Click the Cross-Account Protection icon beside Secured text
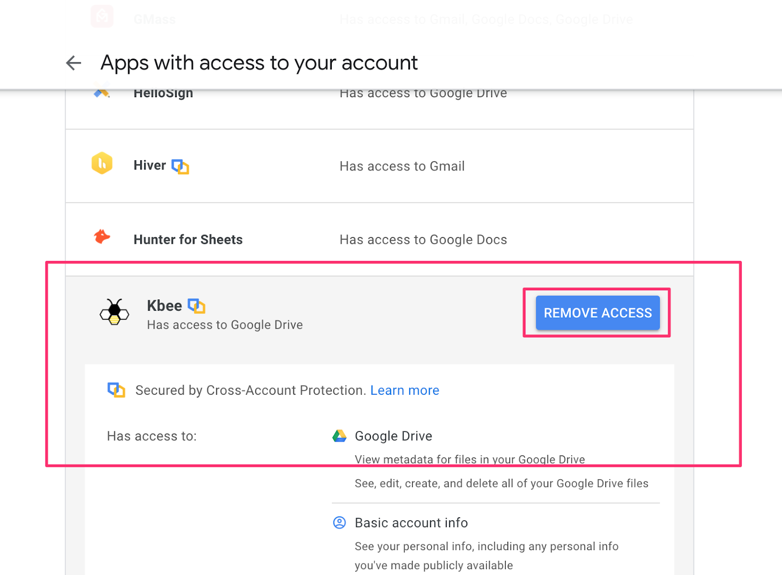Viewport: 782px width, 575px height. tap(116, 390)
